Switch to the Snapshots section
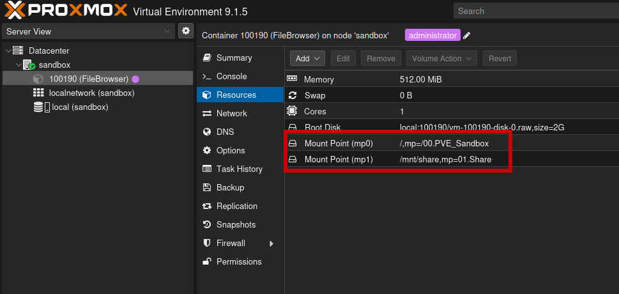 tap(236, 225)
